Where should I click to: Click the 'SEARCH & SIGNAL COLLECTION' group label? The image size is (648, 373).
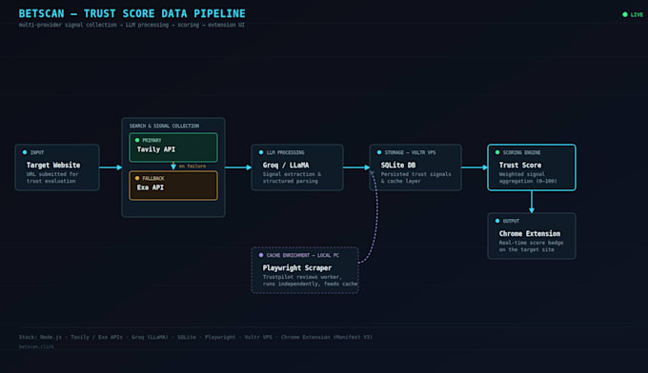coord(164,126)
